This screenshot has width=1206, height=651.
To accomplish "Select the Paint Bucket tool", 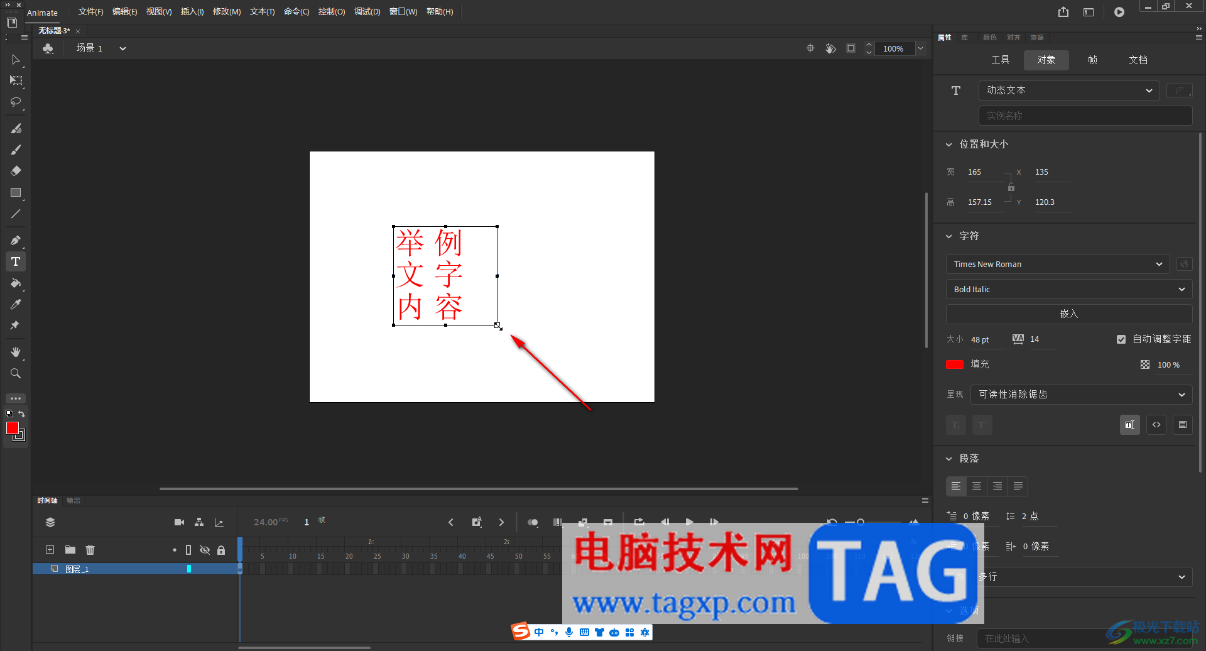I will [16, 283].
